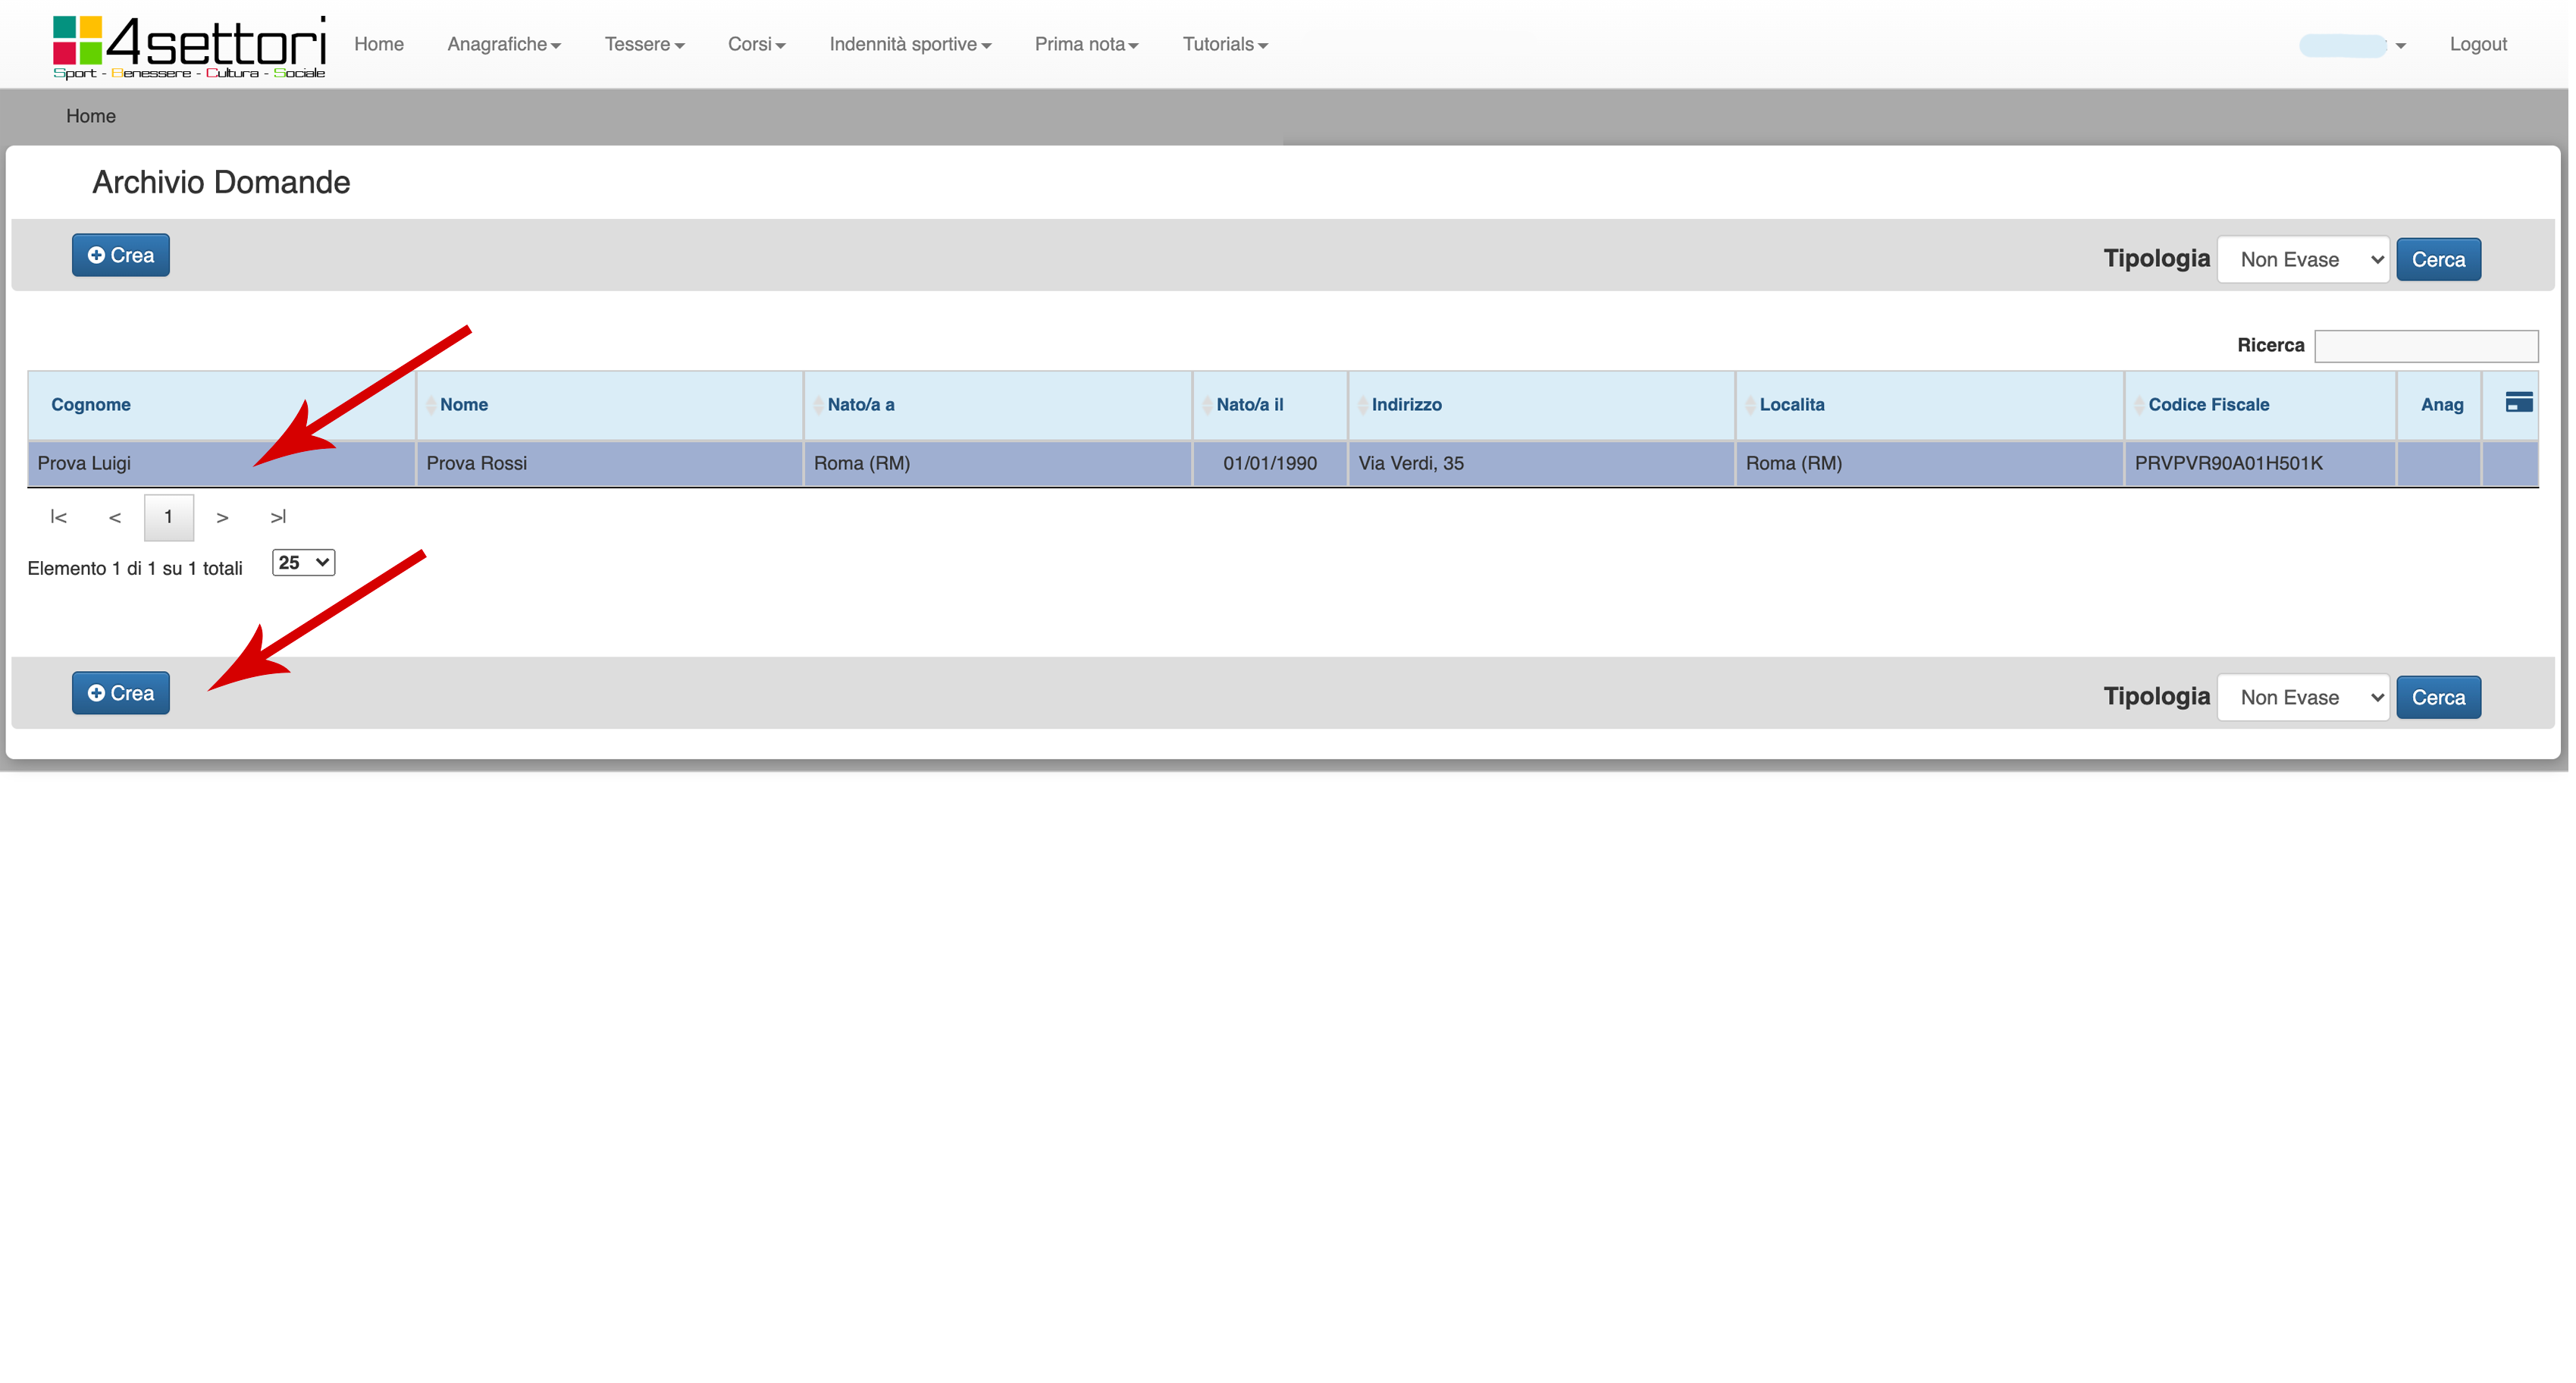Screen dimensions: 2576x1383
Task: Sort table by Nato/a il column
Action: [1249, 405]
